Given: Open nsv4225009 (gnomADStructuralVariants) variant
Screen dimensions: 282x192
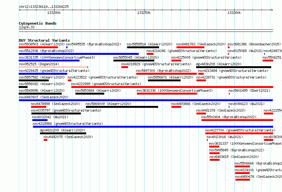Looking at the screenshot, I should click(x=206, y=57).
